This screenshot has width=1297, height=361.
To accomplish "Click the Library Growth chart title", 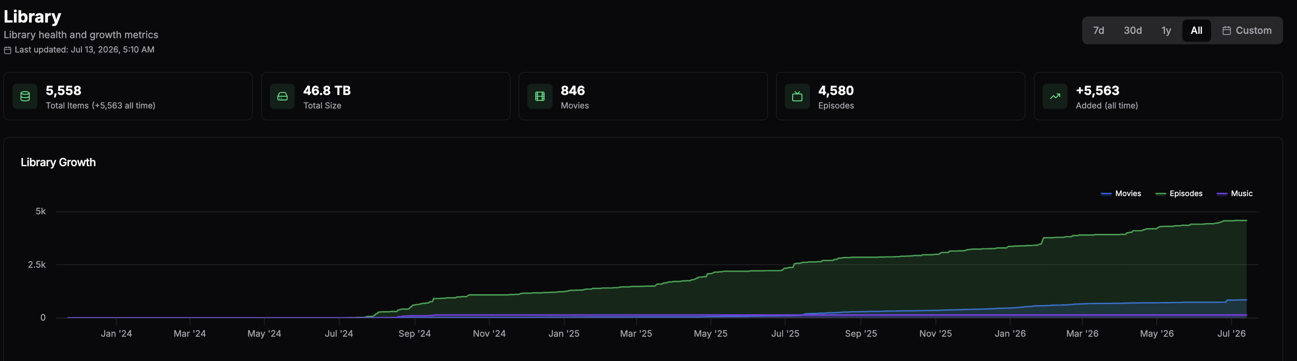I will 58,162.
